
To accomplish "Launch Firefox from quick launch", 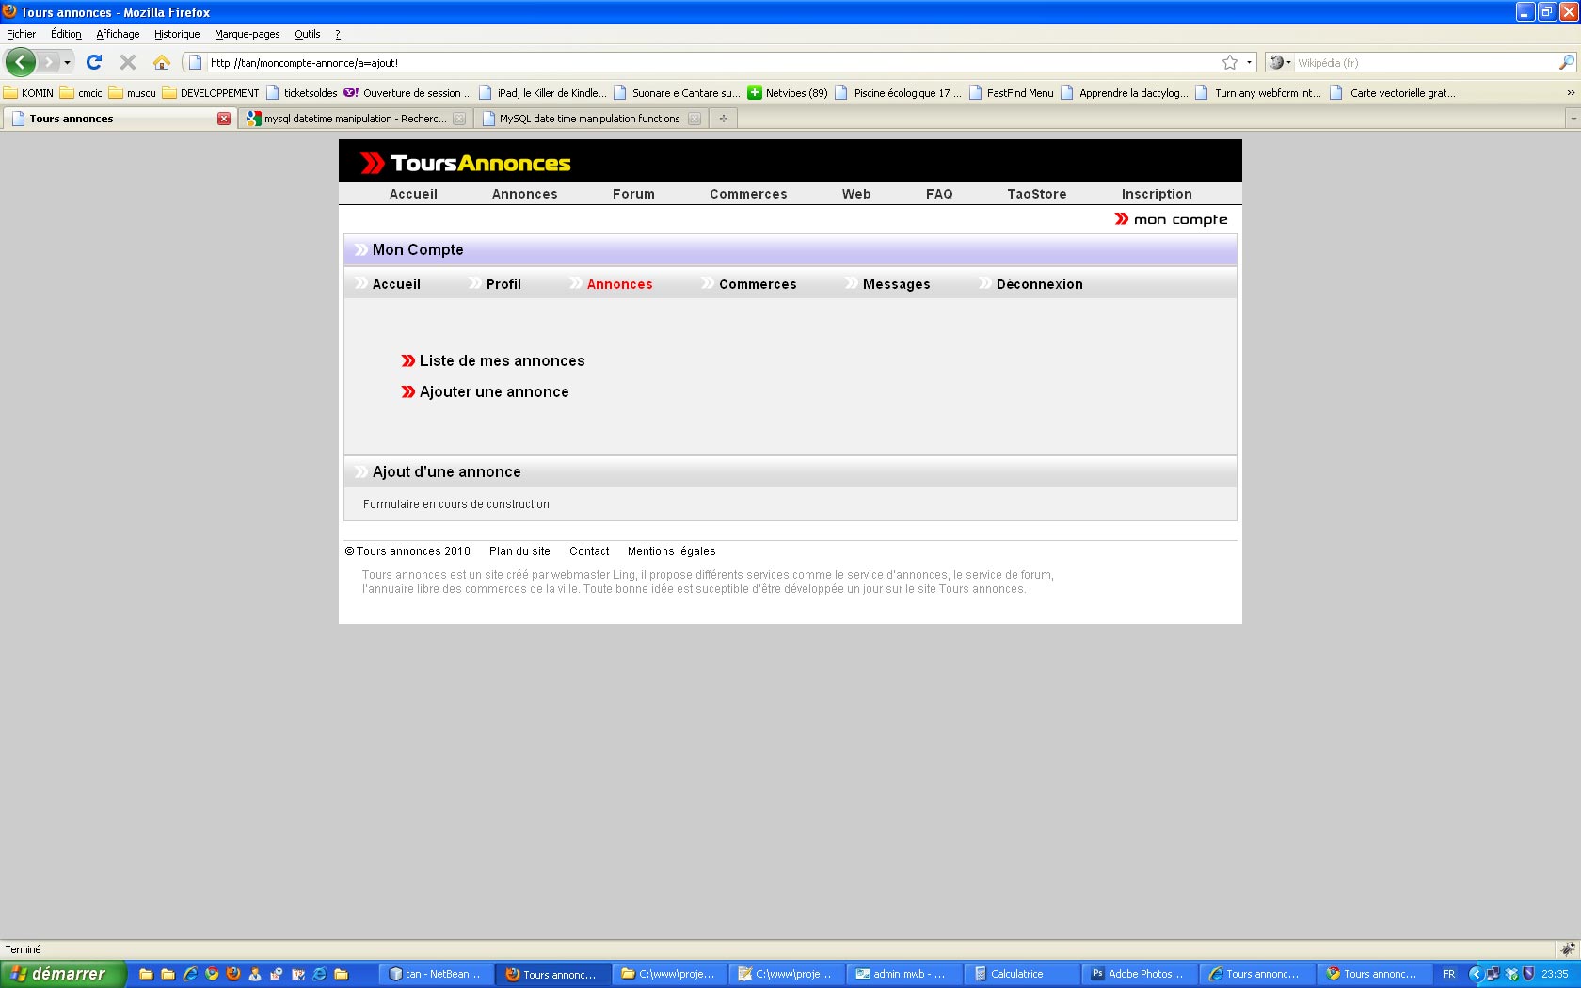I will tap(233, 974).
